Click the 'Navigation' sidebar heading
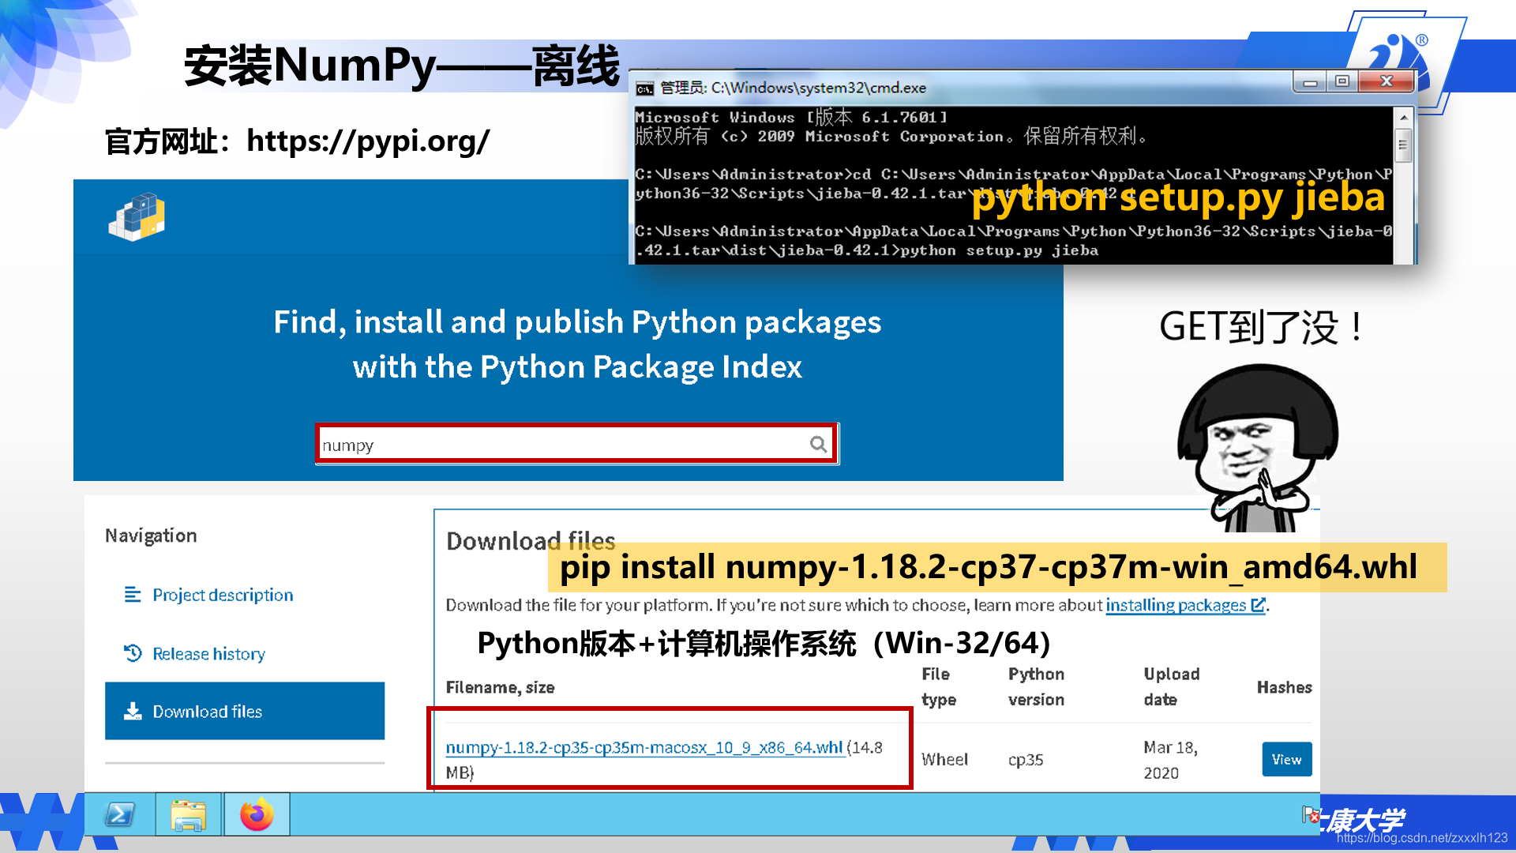The height and width of the screenshot is (853, 1516). [x=151, y=535]
